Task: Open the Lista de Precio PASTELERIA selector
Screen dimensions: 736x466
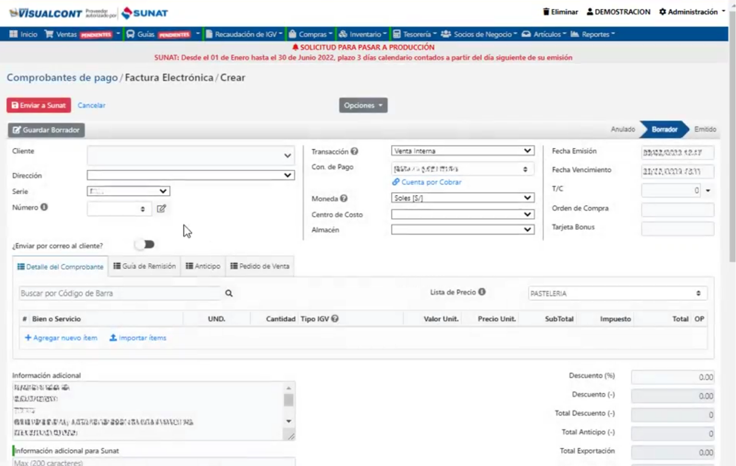Action: (618, 293)
